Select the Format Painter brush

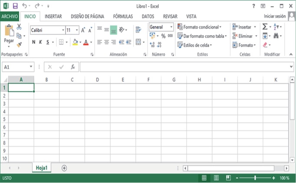(19, 45)
